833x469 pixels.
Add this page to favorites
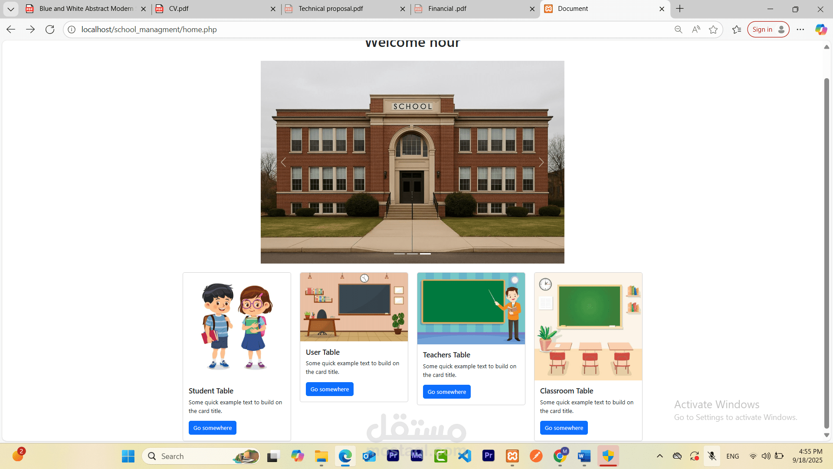(x=714, y=29)
